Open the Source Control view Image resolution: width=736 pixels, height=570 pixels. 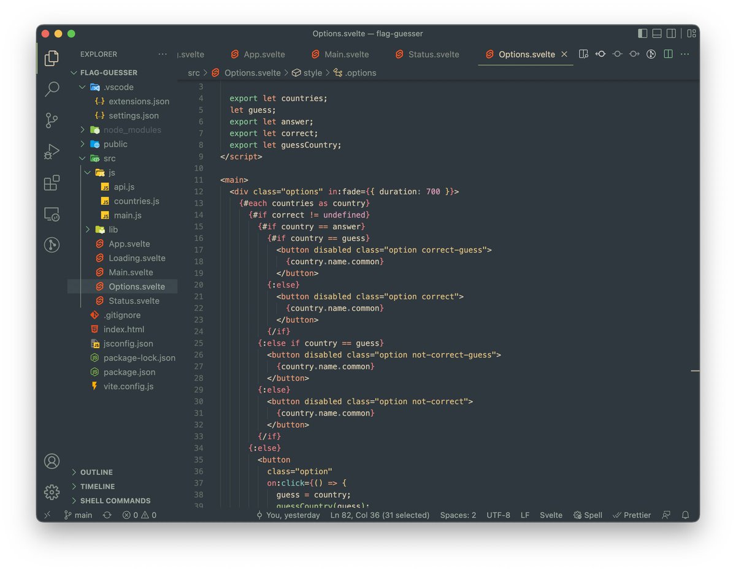click(52, 121)
